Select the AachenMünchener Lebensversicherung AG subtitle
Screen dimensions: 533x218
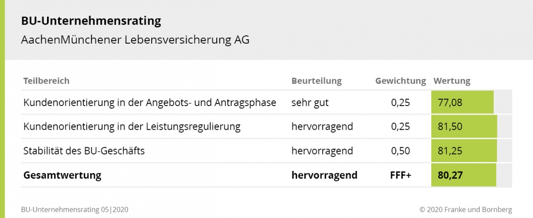pyautogui.click(x=135, y=40)
